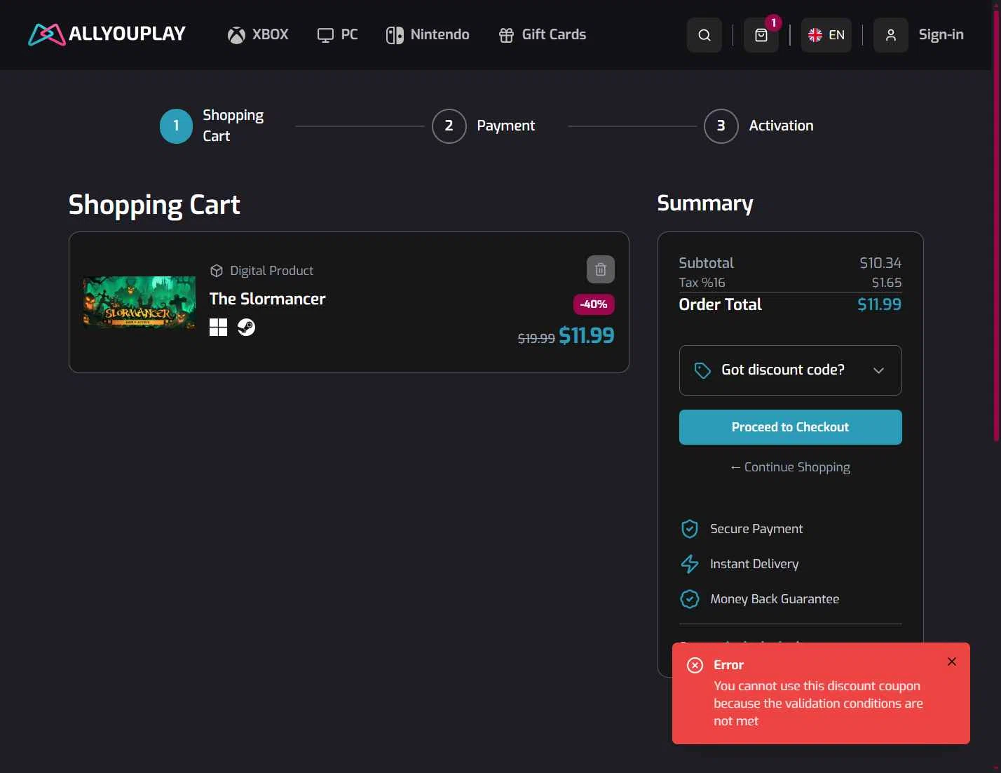Click the error message text
The height and width of the screenshot is (773, 1001).
[818, 704]
